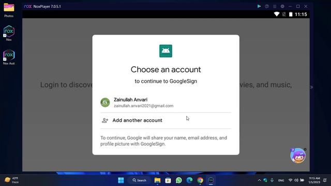Click the Zainullah Anvari profile avatar

105,102
